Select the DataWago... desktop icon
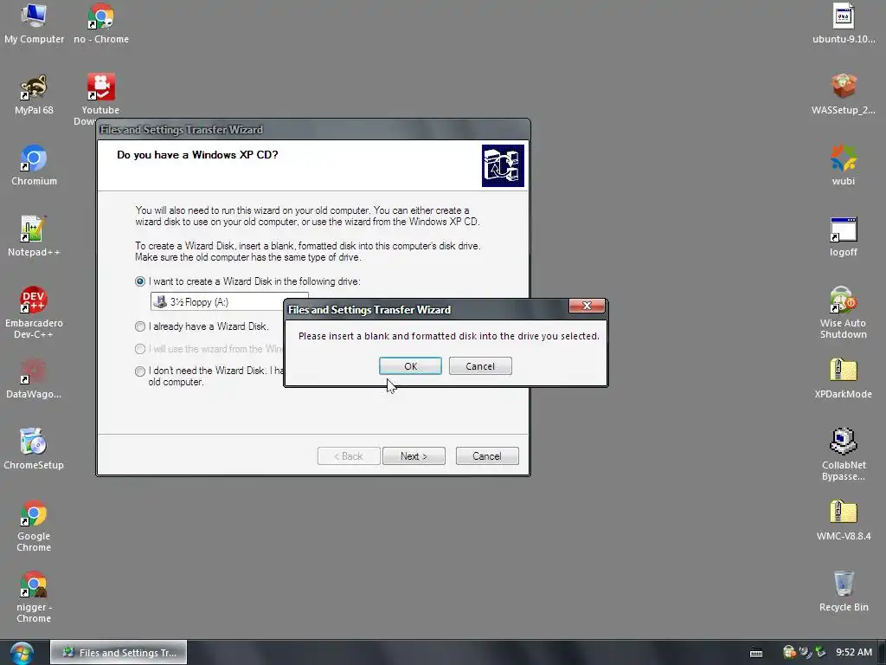Image resolution: width=886 pixels, height=665 pixels. point(34,379)
